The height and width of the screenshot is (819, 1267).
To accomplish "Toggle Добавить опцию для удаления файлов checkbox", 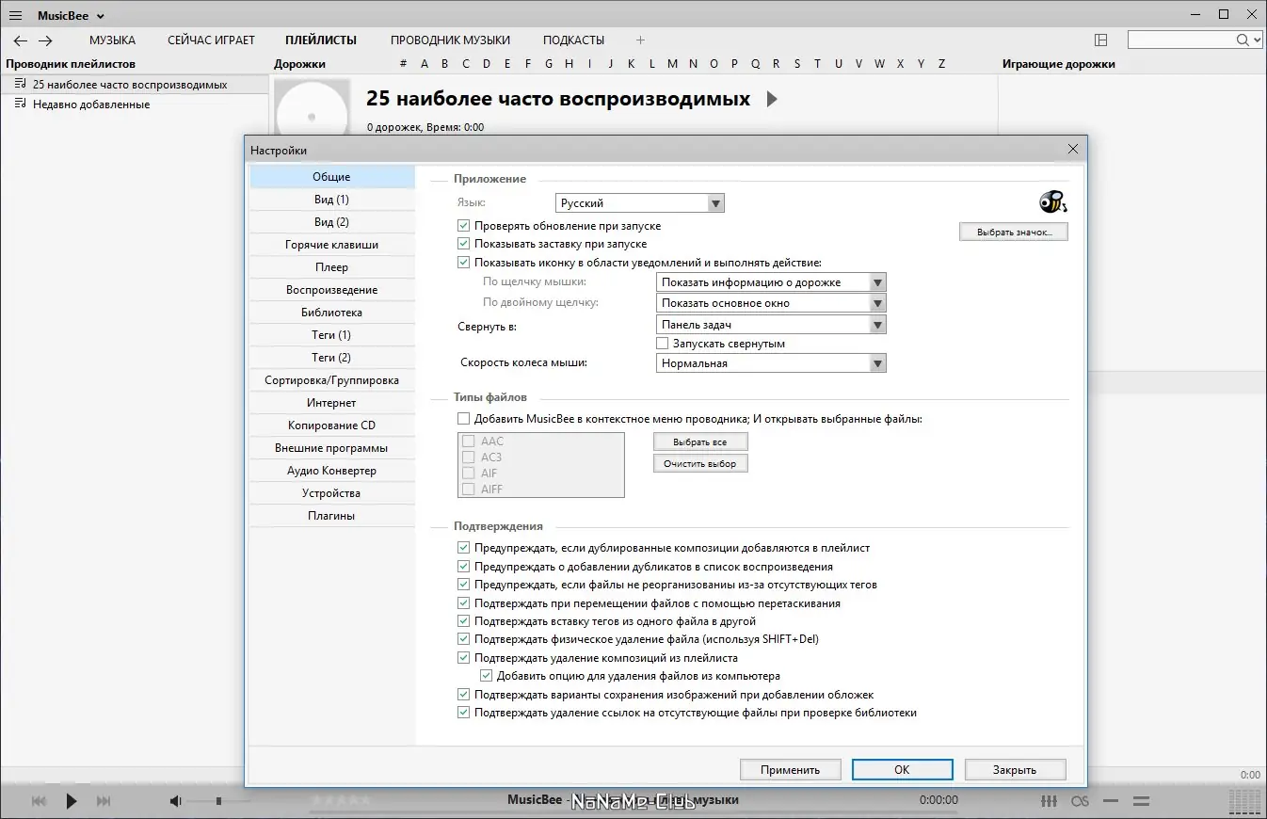I will [x=486, y=676].
